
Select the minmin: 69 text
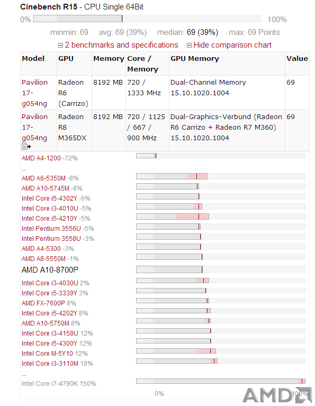pos(69,32)
